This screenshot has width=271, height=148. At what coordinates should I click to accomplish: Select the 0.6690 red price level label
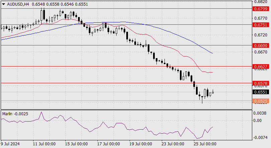261,45
